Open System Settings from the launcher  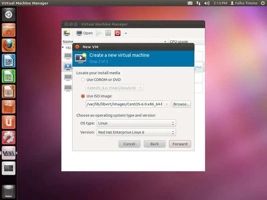(9, 137)
